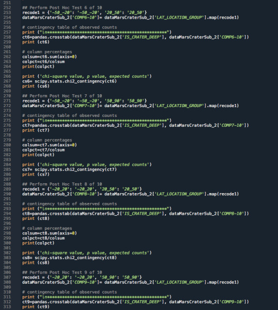278x310 pixels.
Task: Click 'IS_CRATER_DEEP' string on line 276
Action: [x=142, y=125]
